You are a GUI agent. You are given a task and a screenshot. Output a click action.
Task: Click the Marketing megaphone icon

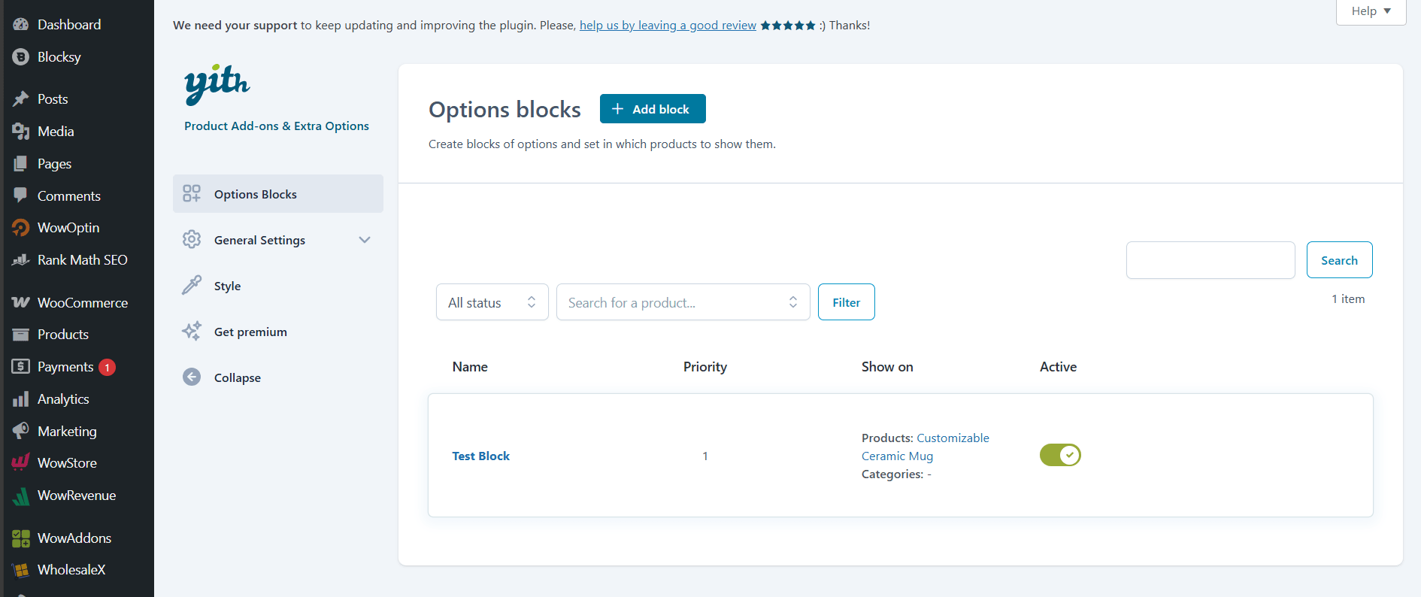pyautogui.click(x=20, y=431)
